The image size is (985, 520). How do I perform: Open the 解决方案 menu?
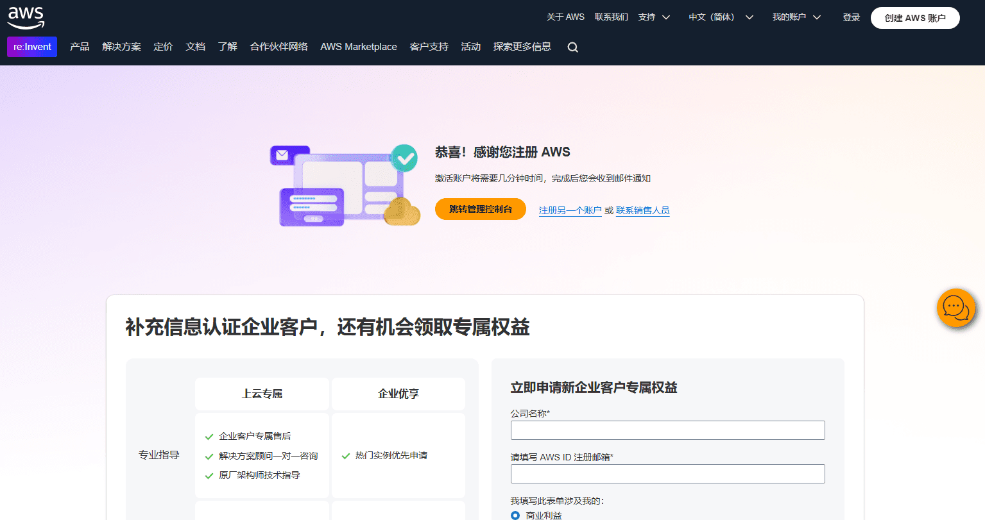click(121, 47)
